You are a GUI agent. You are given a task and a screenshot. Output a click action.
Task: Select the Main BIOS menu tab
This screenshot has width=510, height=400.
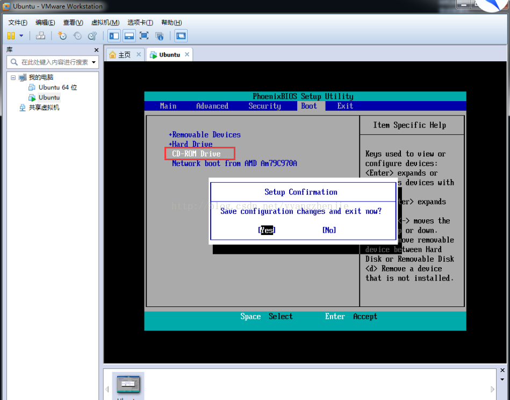168,106
